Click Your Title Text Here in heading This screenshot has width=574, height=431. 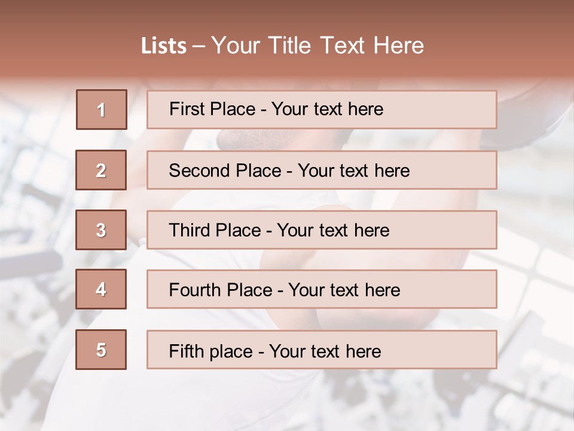[x=317, y=46]
